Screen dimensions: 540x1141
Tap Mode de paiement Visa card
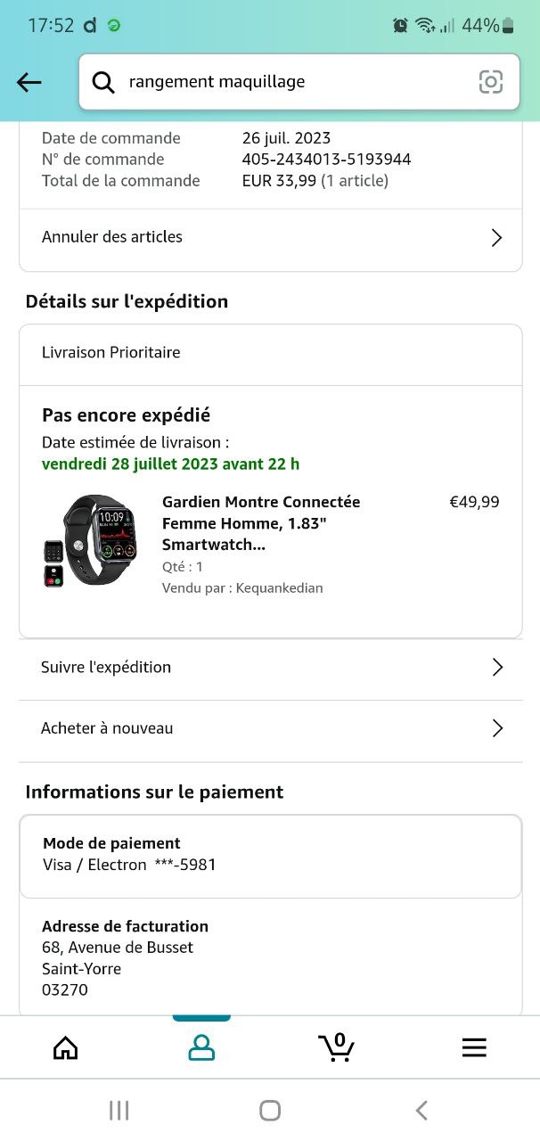(x=271, y=854)
